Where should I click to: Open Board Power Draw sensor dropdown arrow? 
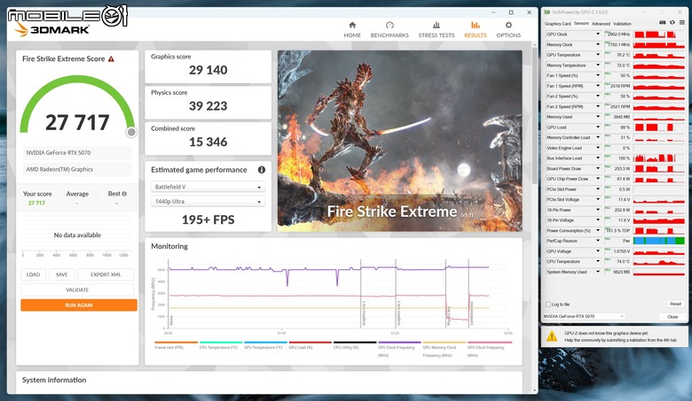(x=598, y=168)
